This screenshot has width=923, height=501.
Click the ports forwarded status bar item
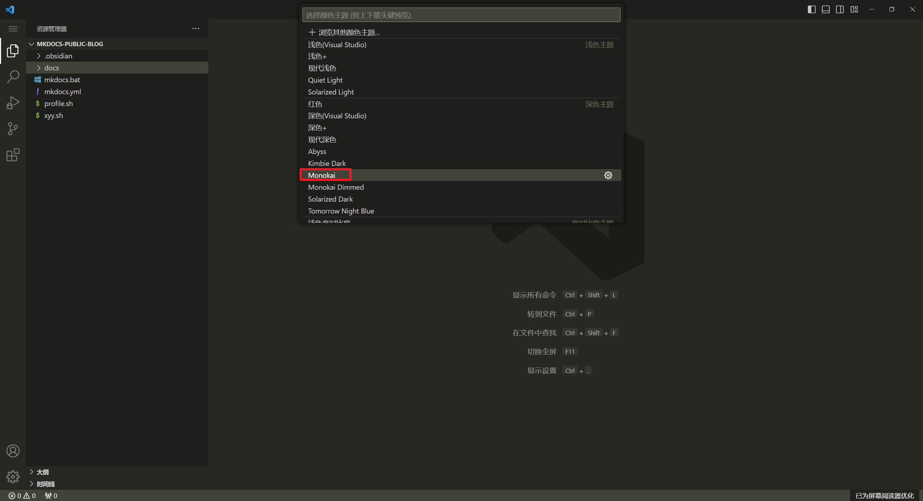[x=51, y=496]
